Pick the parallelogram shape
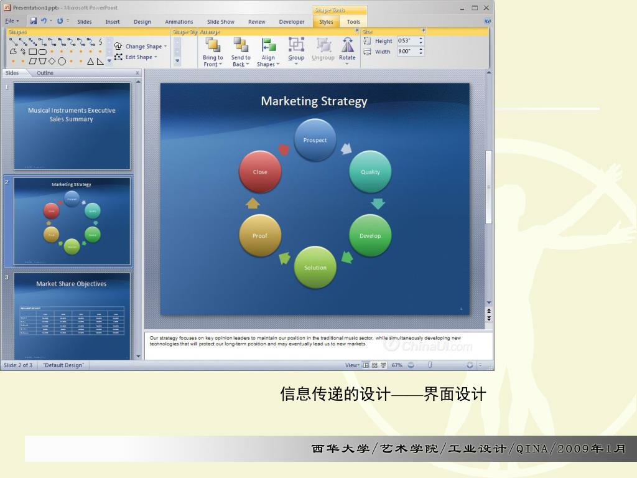 [33, 62]
